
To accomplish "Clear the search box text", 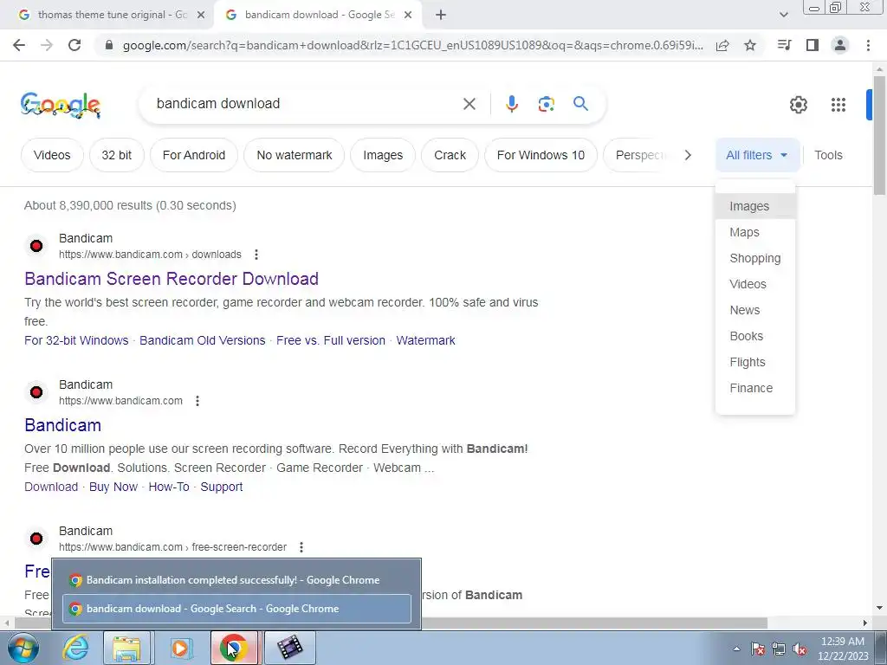I will pos(469,104).
